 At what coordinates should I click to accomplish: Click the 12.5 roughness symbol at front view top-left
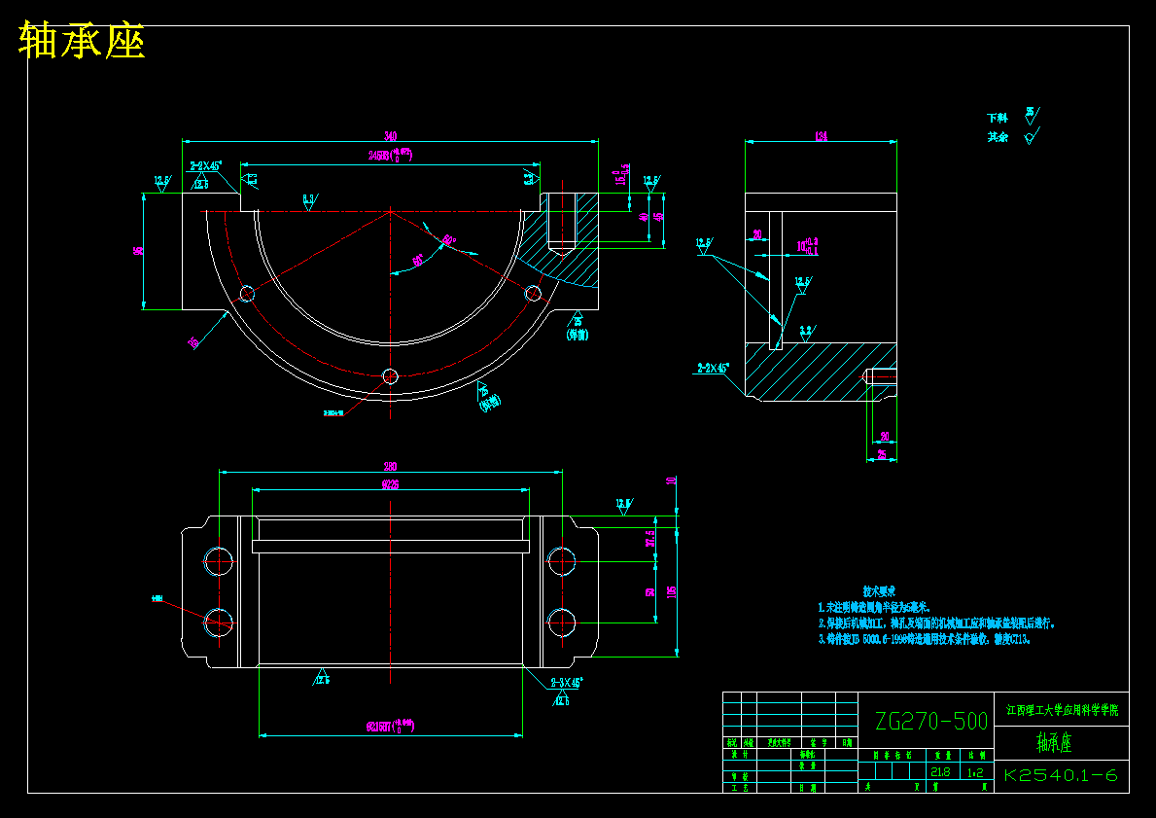[x=162, y=184]
